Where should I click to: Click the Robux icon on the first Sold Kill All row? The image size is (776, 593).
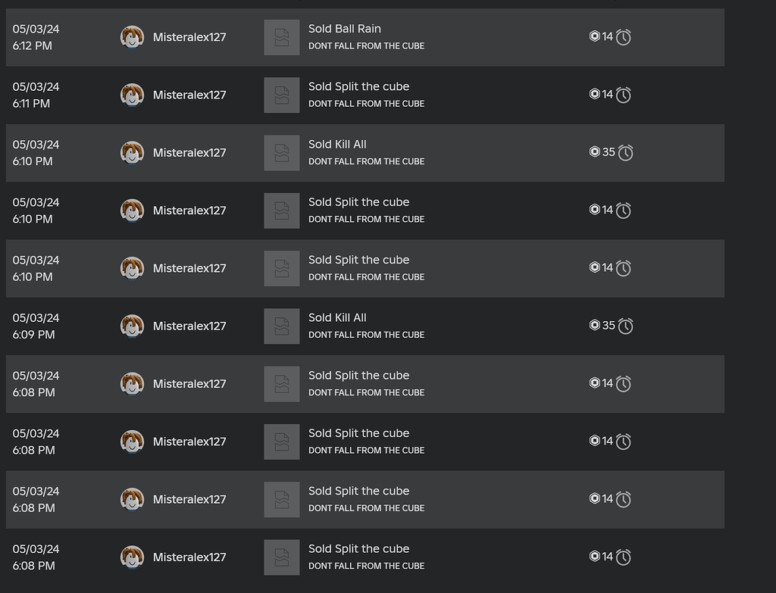tap(596, 151)
